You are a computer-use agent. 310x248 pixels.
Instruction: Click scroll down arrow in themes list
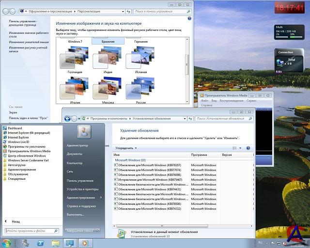click(x=187, y=102)
